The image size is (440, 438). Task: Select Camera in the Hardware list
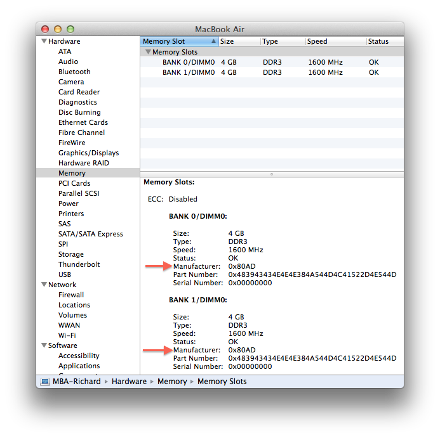click(71, 82)
